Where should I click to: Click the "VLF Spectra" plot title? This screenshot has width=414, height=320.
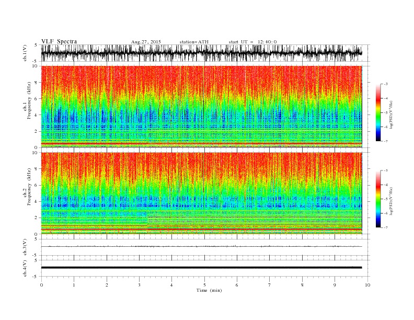(59, 41)
